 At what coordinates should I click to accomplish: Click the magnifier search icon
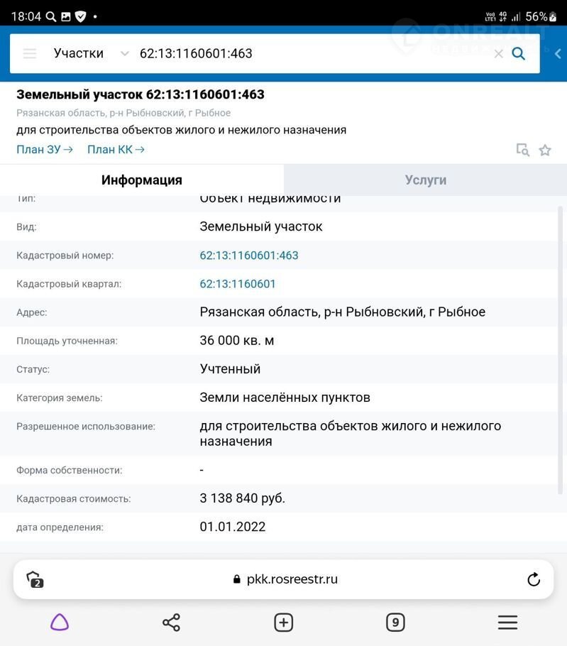(x=519, y=53)
